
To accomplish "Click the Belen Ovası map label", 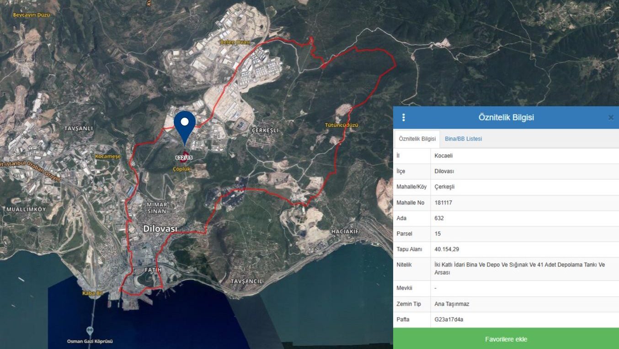I will 235,42.
